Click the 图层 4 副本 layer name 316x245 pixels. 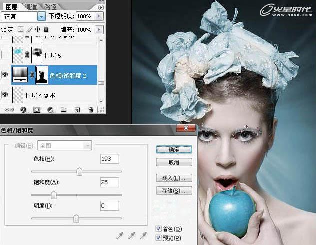pos(41,95)
